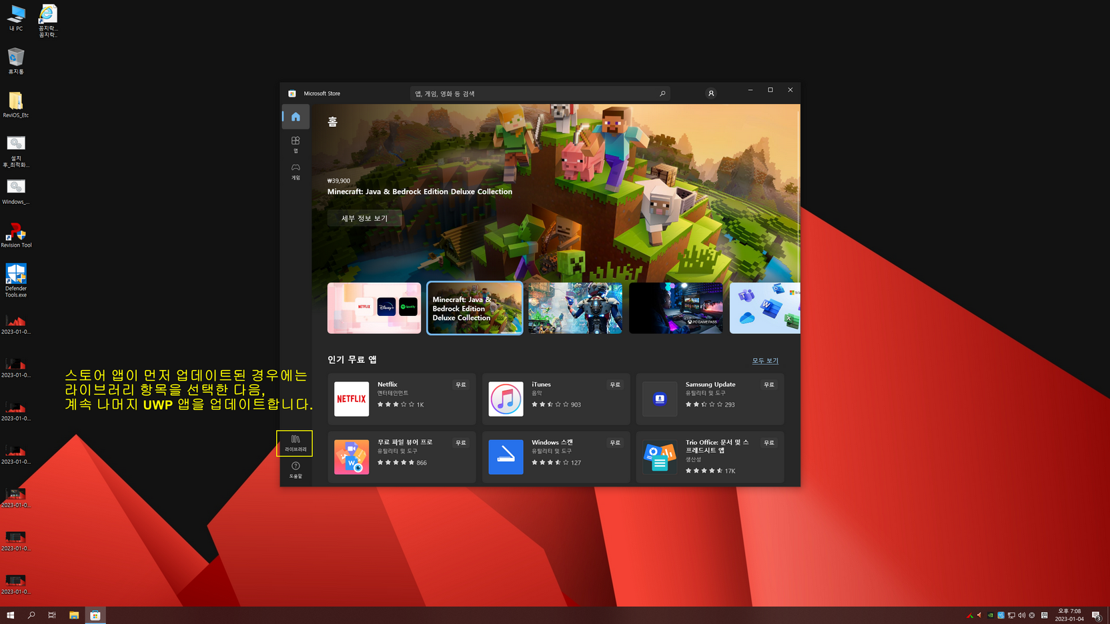1110x624 pixels.
Task: Click the Windows 스캔 app icon
Action: (x=506, y=457)
